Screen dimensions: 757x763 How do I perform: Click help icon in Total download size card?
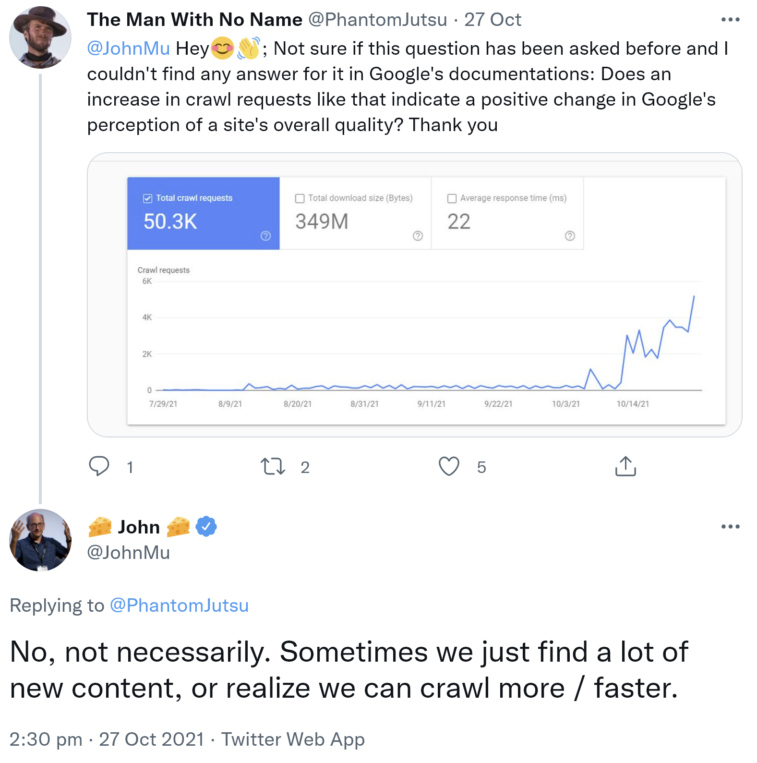pos(418,236)
